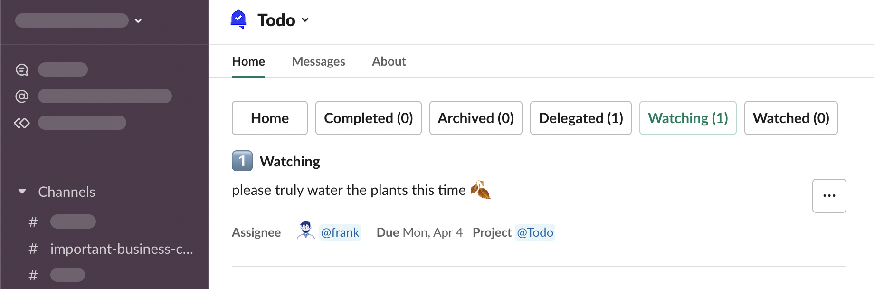Click the leaf emoji after task text
874x289 pixels.
tap(480, 190)
